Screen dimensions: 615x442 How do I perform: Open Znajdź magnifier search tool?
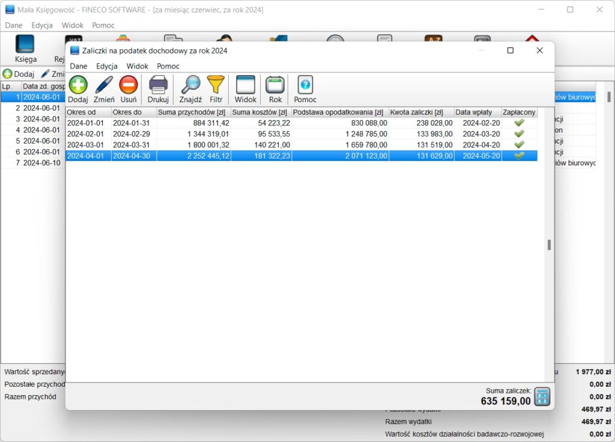pos(190,85)
